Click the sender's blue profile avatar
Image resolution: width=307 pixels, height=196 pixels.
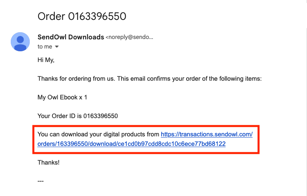(20, 42)
